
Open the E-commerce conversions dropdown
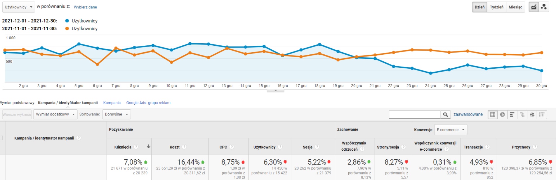pyautogui.click(x=451, y=130)
